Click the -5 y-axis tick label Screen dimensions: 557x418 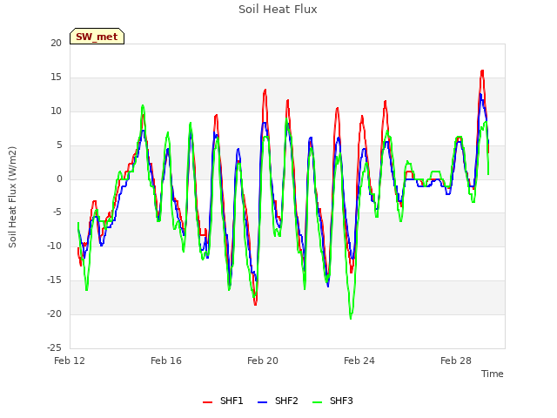pos(57,212)
